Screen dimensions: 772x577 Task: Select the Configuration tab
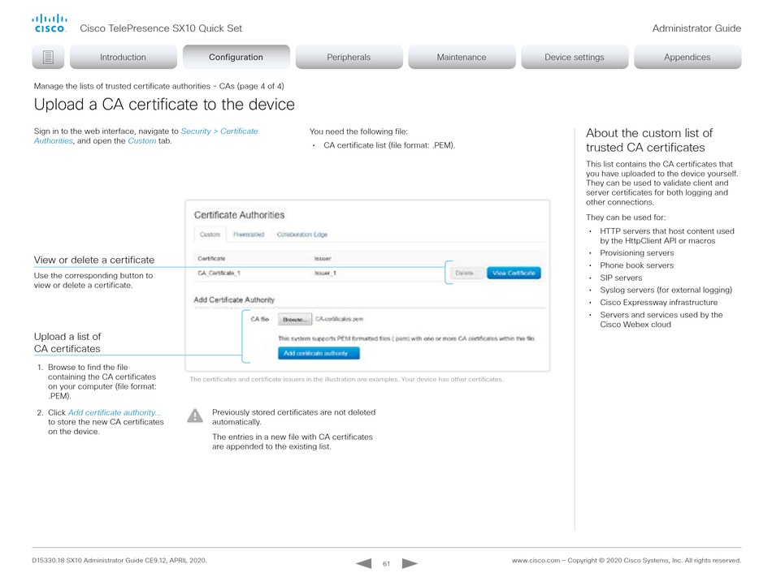236,57
